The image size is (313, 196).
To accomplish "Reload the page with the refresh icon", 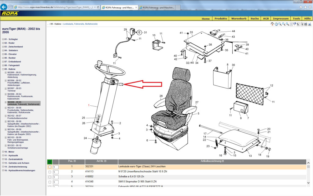I will [x=98, y=7].
